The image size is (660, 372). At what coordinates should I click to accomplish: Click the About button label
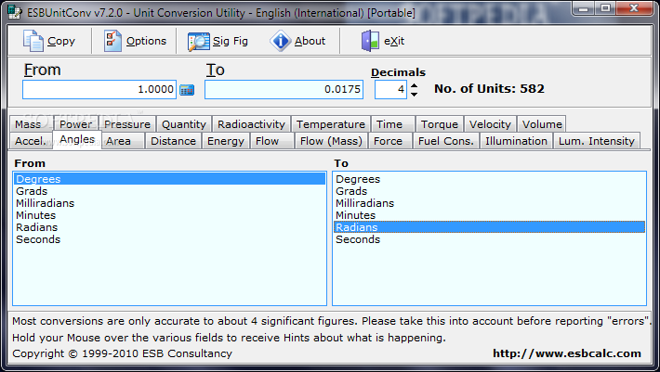(x=310, y=41)
